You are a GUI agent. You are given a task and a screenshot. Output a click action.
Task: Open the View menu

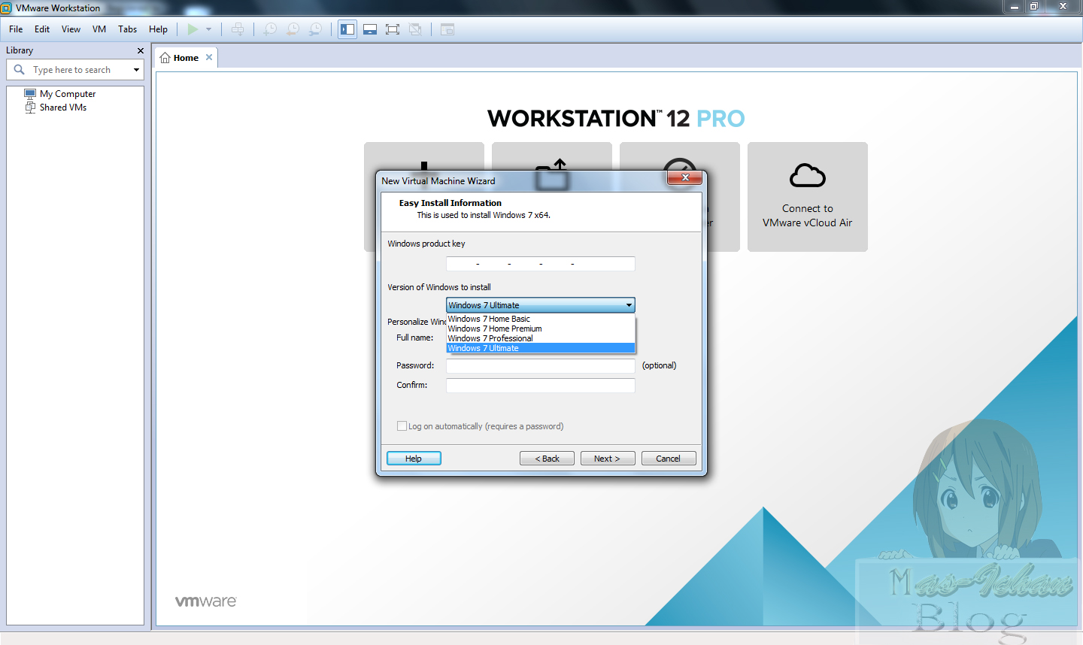(x=71, y=29)
